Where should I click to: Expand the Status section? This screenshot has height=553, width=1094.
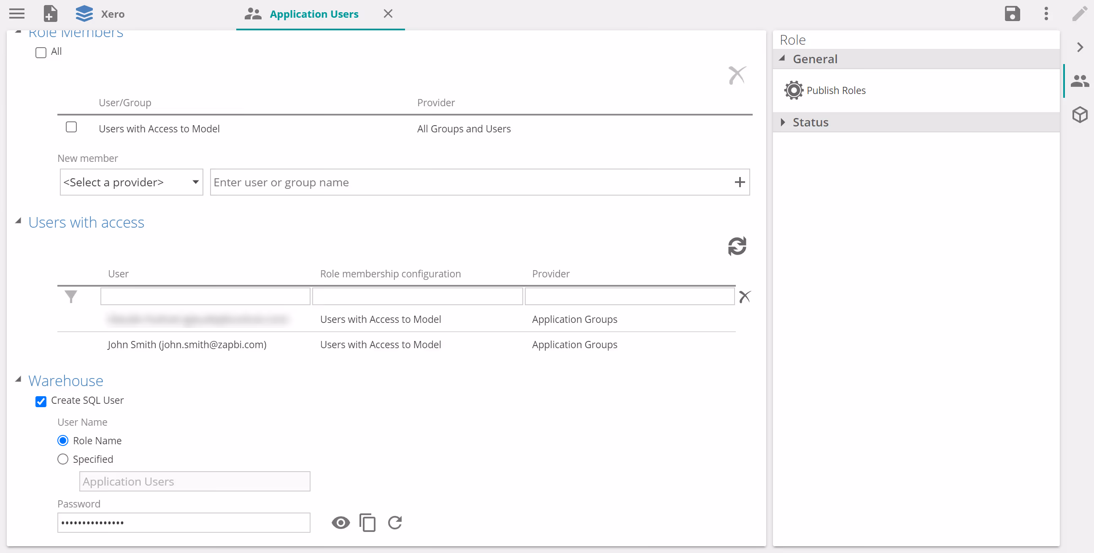coord(783,122)
